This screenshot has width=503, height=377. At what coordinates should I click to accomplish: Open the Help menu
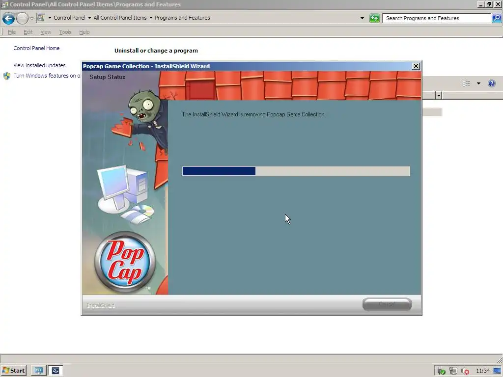pyautogui.click(x=84, y=32)
